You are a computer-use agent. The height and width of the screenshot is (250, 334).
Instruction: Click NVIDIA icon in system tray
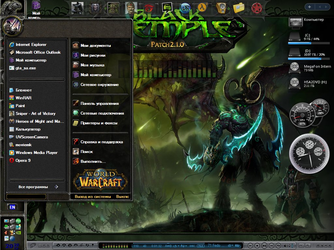click(18, 232)
